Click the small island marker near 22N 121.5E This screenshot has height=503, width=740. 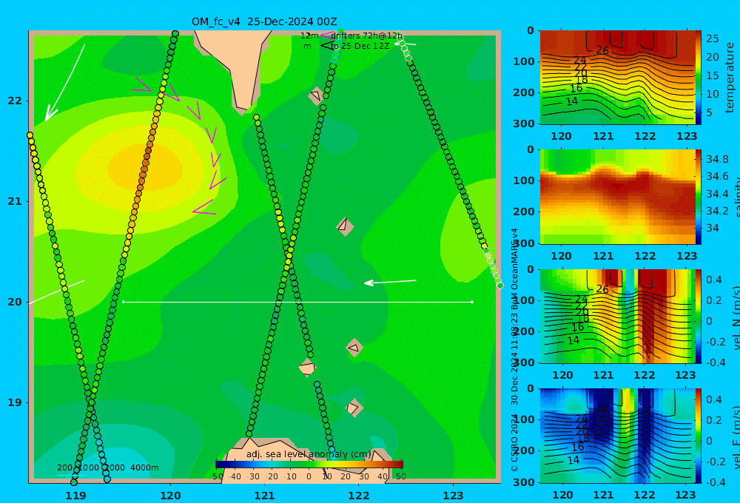point(316,96)
